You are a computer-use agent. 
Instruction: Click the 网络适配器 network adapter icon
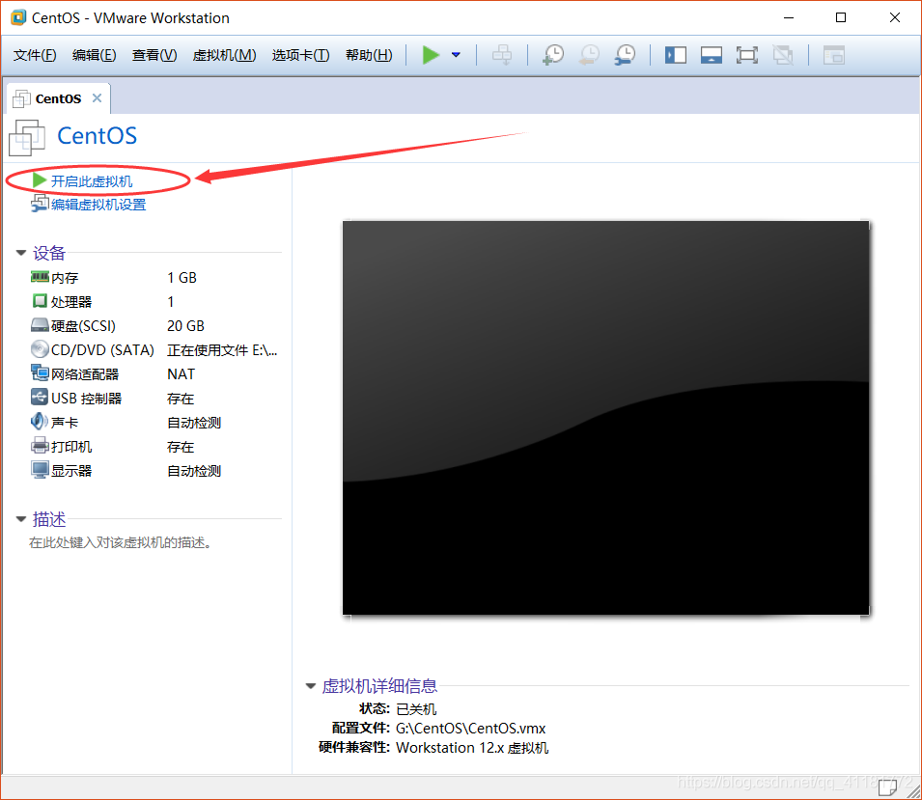coord(40,373)
